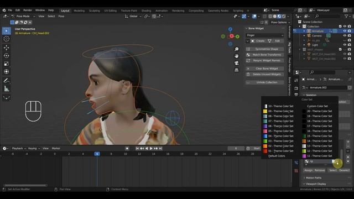Open the Playback dropdown in timeline
This screenshot has width=354, height=199.
point(19,149)
